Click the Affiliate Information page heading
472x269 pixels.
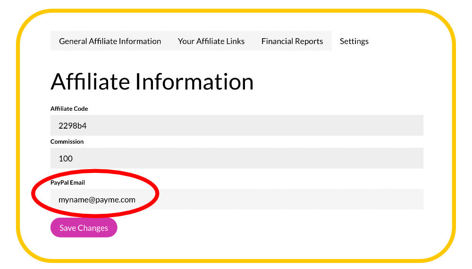[152, 82]
